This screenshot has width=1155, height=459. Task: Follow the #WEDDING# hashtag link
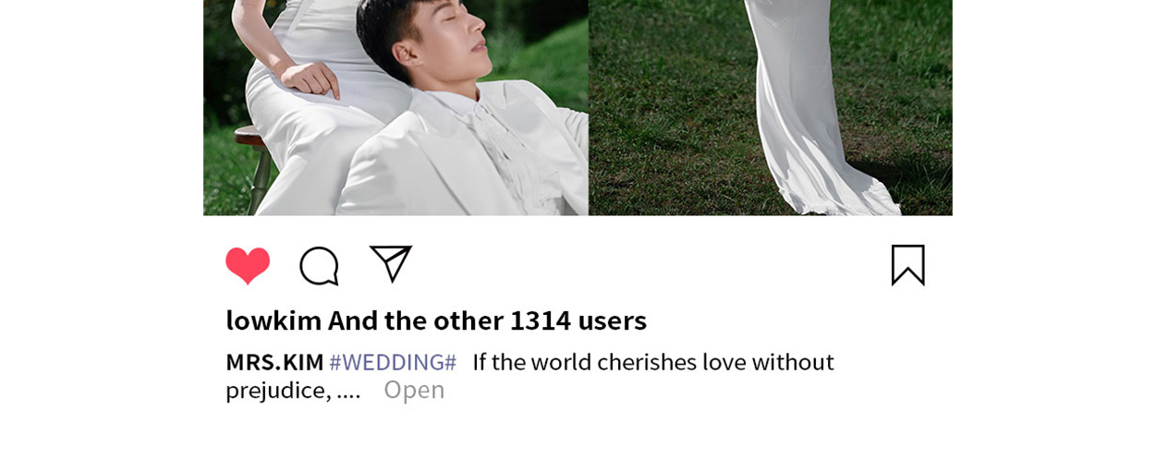click(x=393, y=362)
